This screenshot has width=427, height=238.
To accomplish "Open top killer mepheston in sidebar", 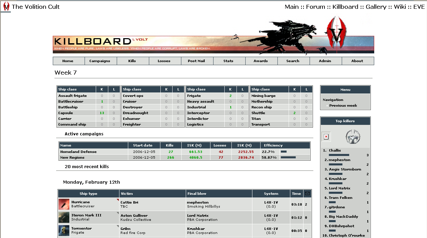I will click(x=340, y=160).
